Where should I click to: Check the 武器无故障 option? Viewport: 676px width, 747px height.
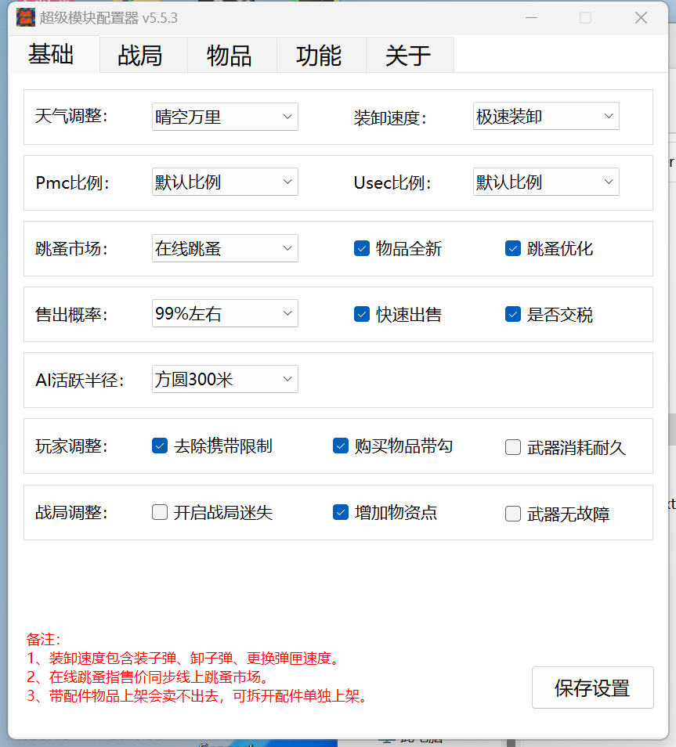pyautogui.click(x=513, y=514)
